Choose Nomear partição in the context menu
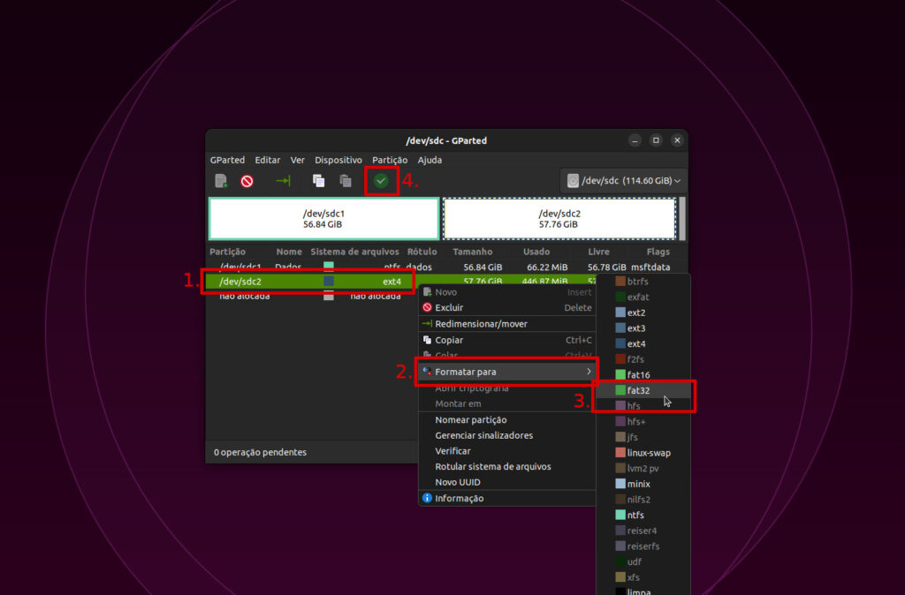 [507, 420]
